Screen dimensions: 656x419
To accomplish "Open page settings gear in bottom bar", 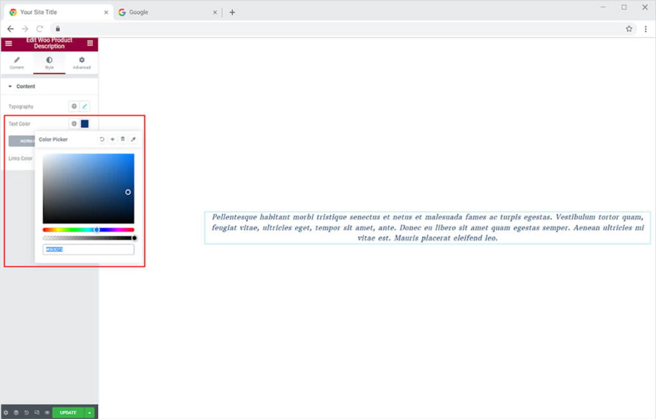I will click(6, 413).
